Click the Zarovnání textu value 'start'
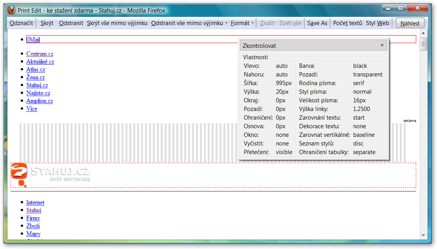Screen dimensions: 437x249 click(x=359, y=118)
